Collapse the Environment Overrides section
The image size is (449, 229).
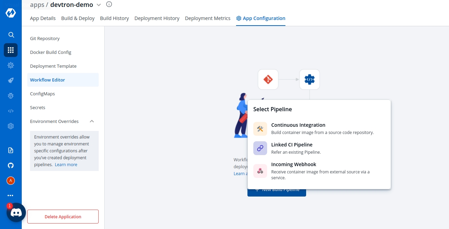(92, 121)
